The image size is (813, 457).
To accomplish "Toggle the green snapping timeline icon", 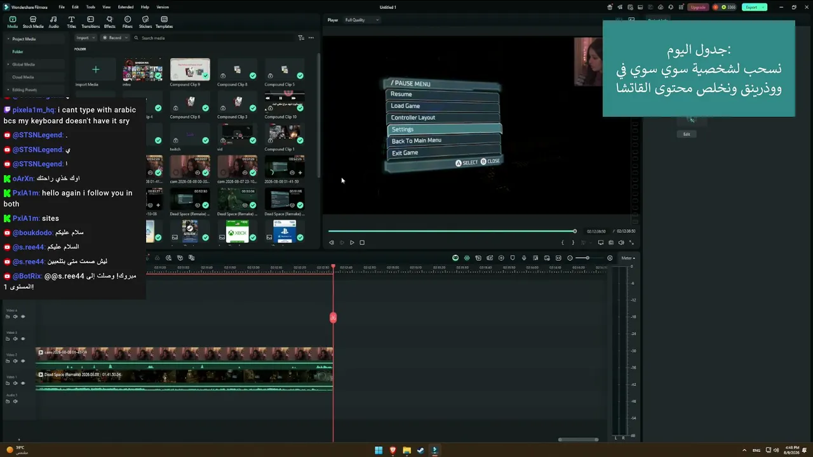I will tap(467, 258).
